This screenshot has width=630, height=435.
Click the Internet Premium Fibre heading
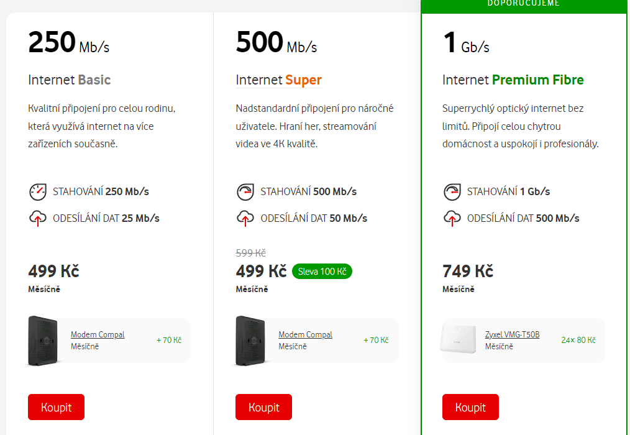click(x=513, y=80)
